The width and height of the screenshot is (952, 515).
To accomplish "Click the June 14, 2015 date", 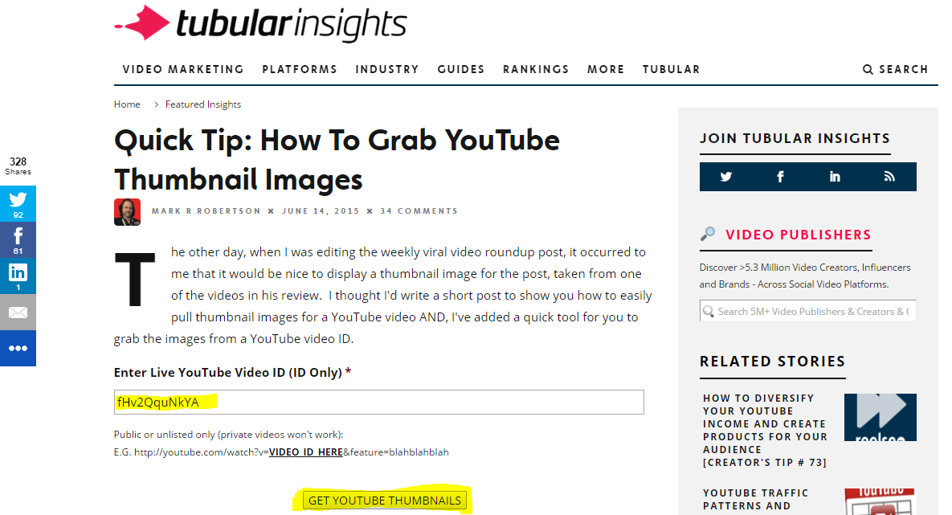I will click(321, 210).
